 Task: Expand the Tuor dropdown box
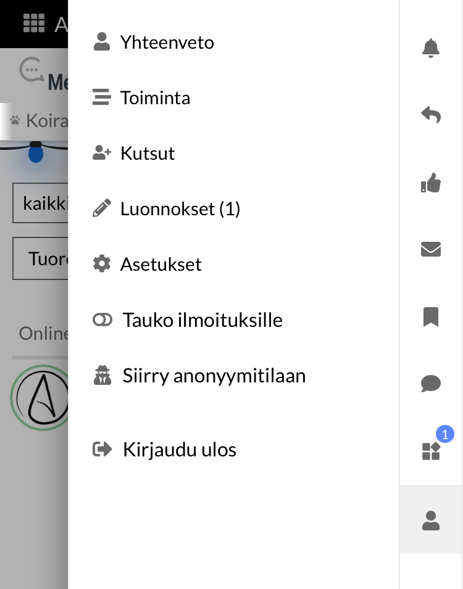41,258
